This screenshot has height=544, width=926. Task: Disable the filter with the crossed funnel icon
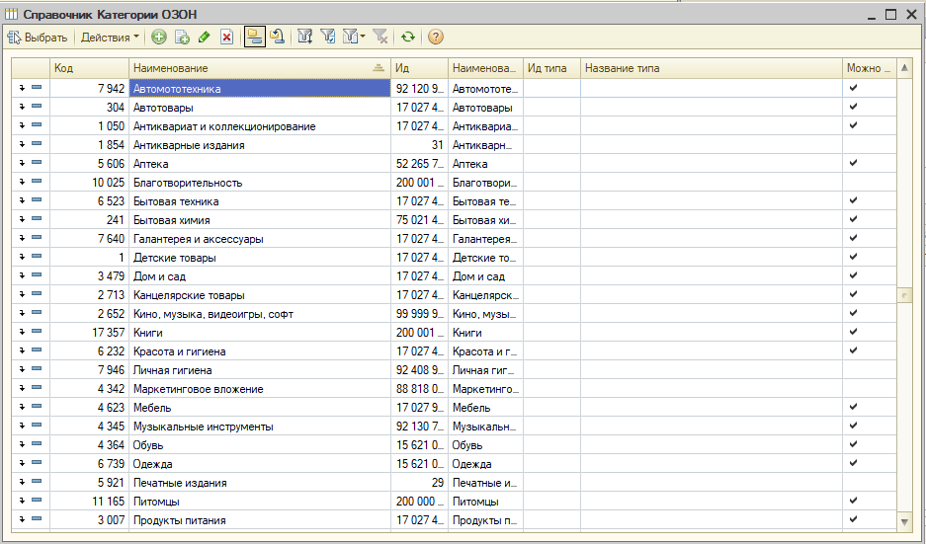tap(380, 38)
